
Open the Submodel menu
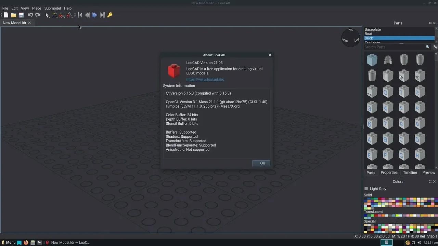tap(52, 8)
